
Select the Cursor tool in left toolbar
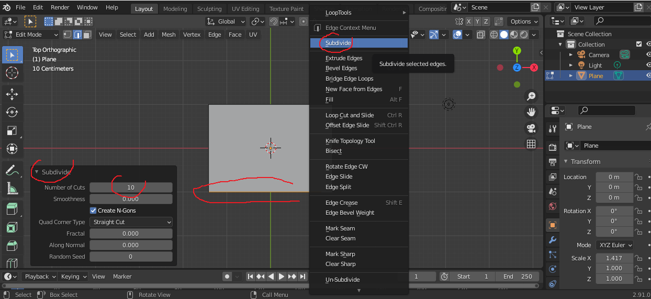12,73
